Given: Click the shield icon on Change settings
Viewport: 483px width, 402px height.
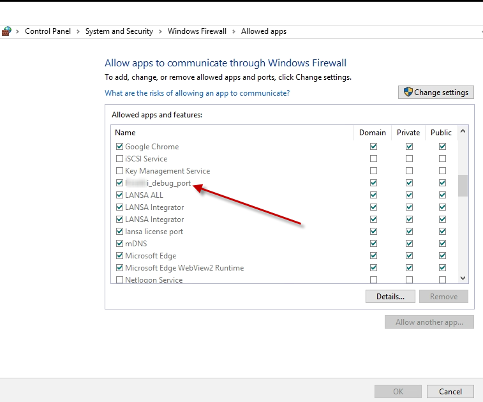Looking at the screenshot, I should point(407,92).
